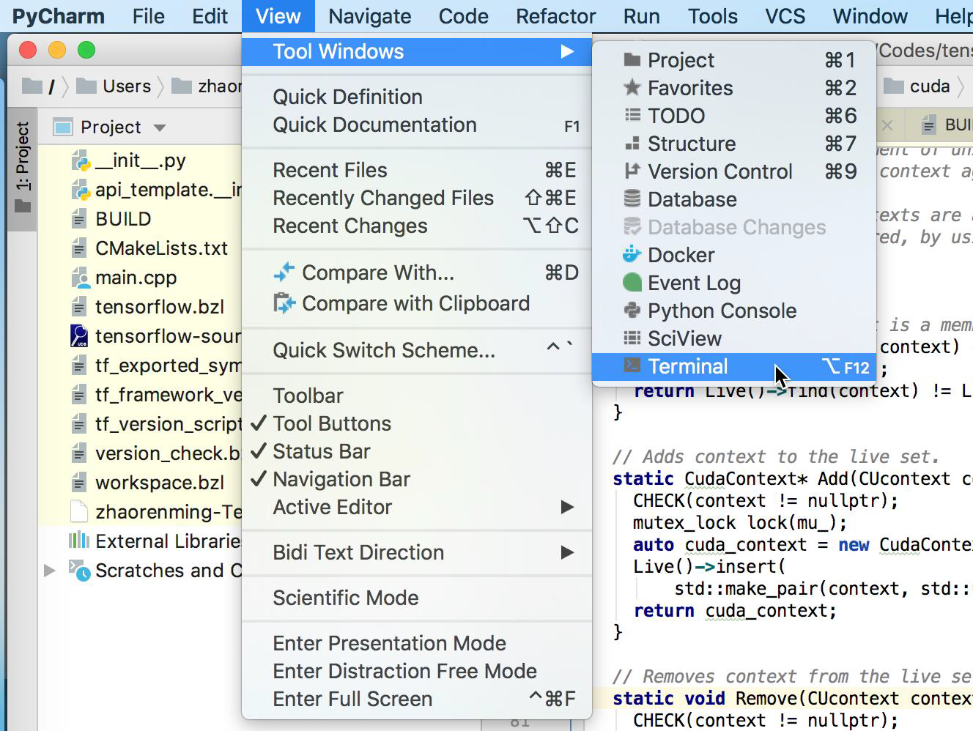Open the Database tool window

pyautogui.click(x=692, y=200)
